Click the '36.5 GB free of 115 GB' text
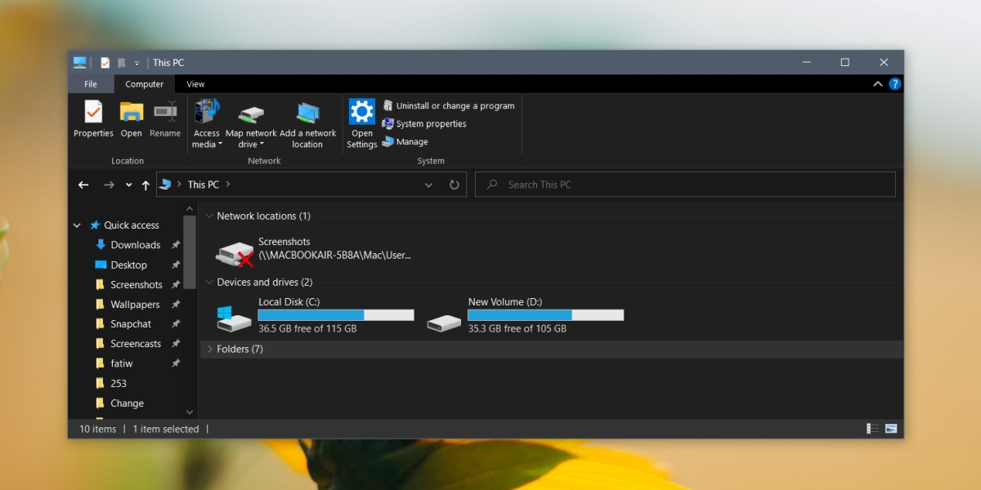981x490 pixels. click(x=307, y=329)
